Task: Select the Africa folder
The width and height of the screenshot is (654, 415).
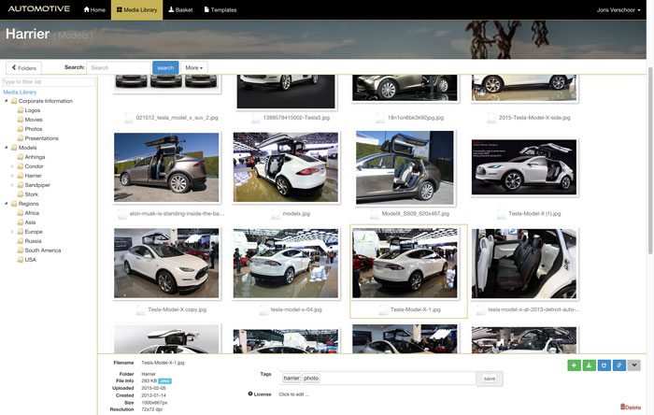Action: pos(32,213)
